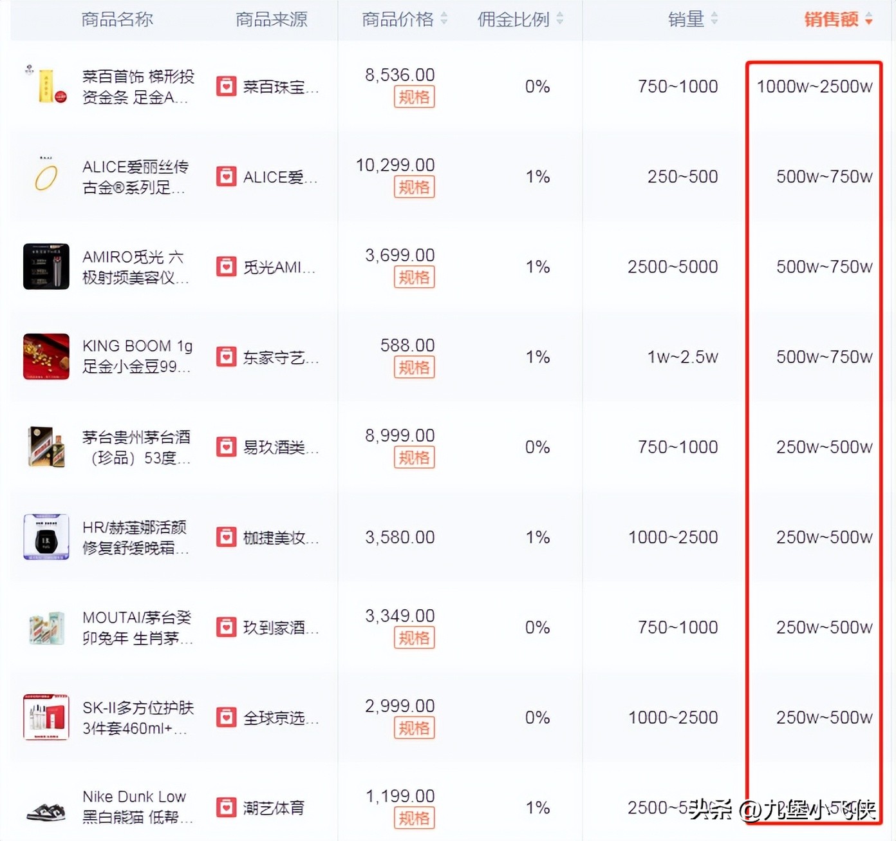Image resolution: width=896 pixels, height=841 pixels.
Task: Click the sort arrows next to 佣金比例
Action: tap(560, 19)
